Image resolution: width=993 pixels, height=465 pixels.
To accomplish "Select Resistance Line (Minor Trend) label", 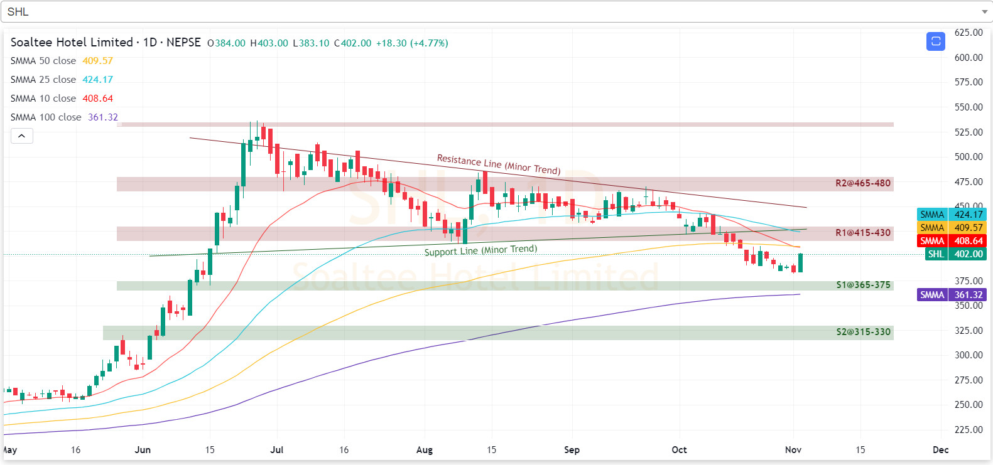I will tap(498, 164).
